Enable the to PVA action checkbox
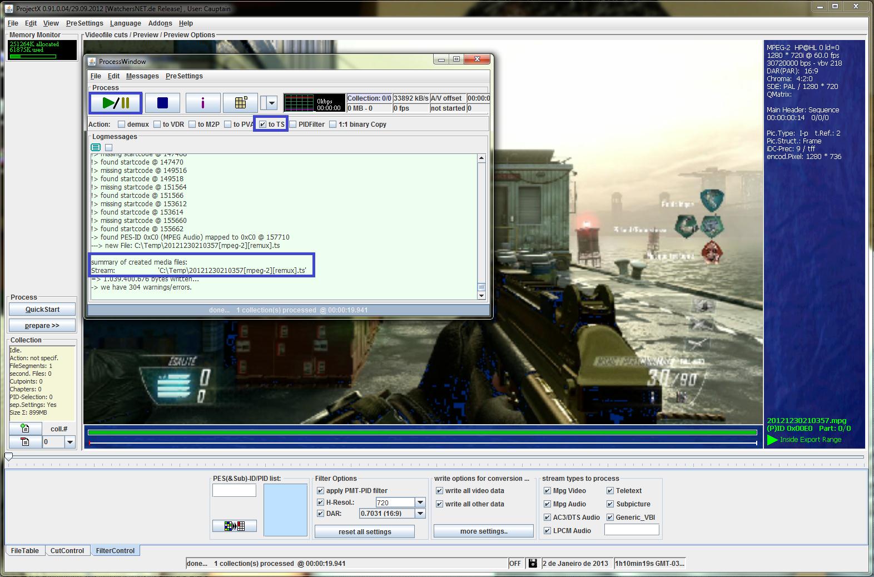The image size is (874, 577). 227,125
